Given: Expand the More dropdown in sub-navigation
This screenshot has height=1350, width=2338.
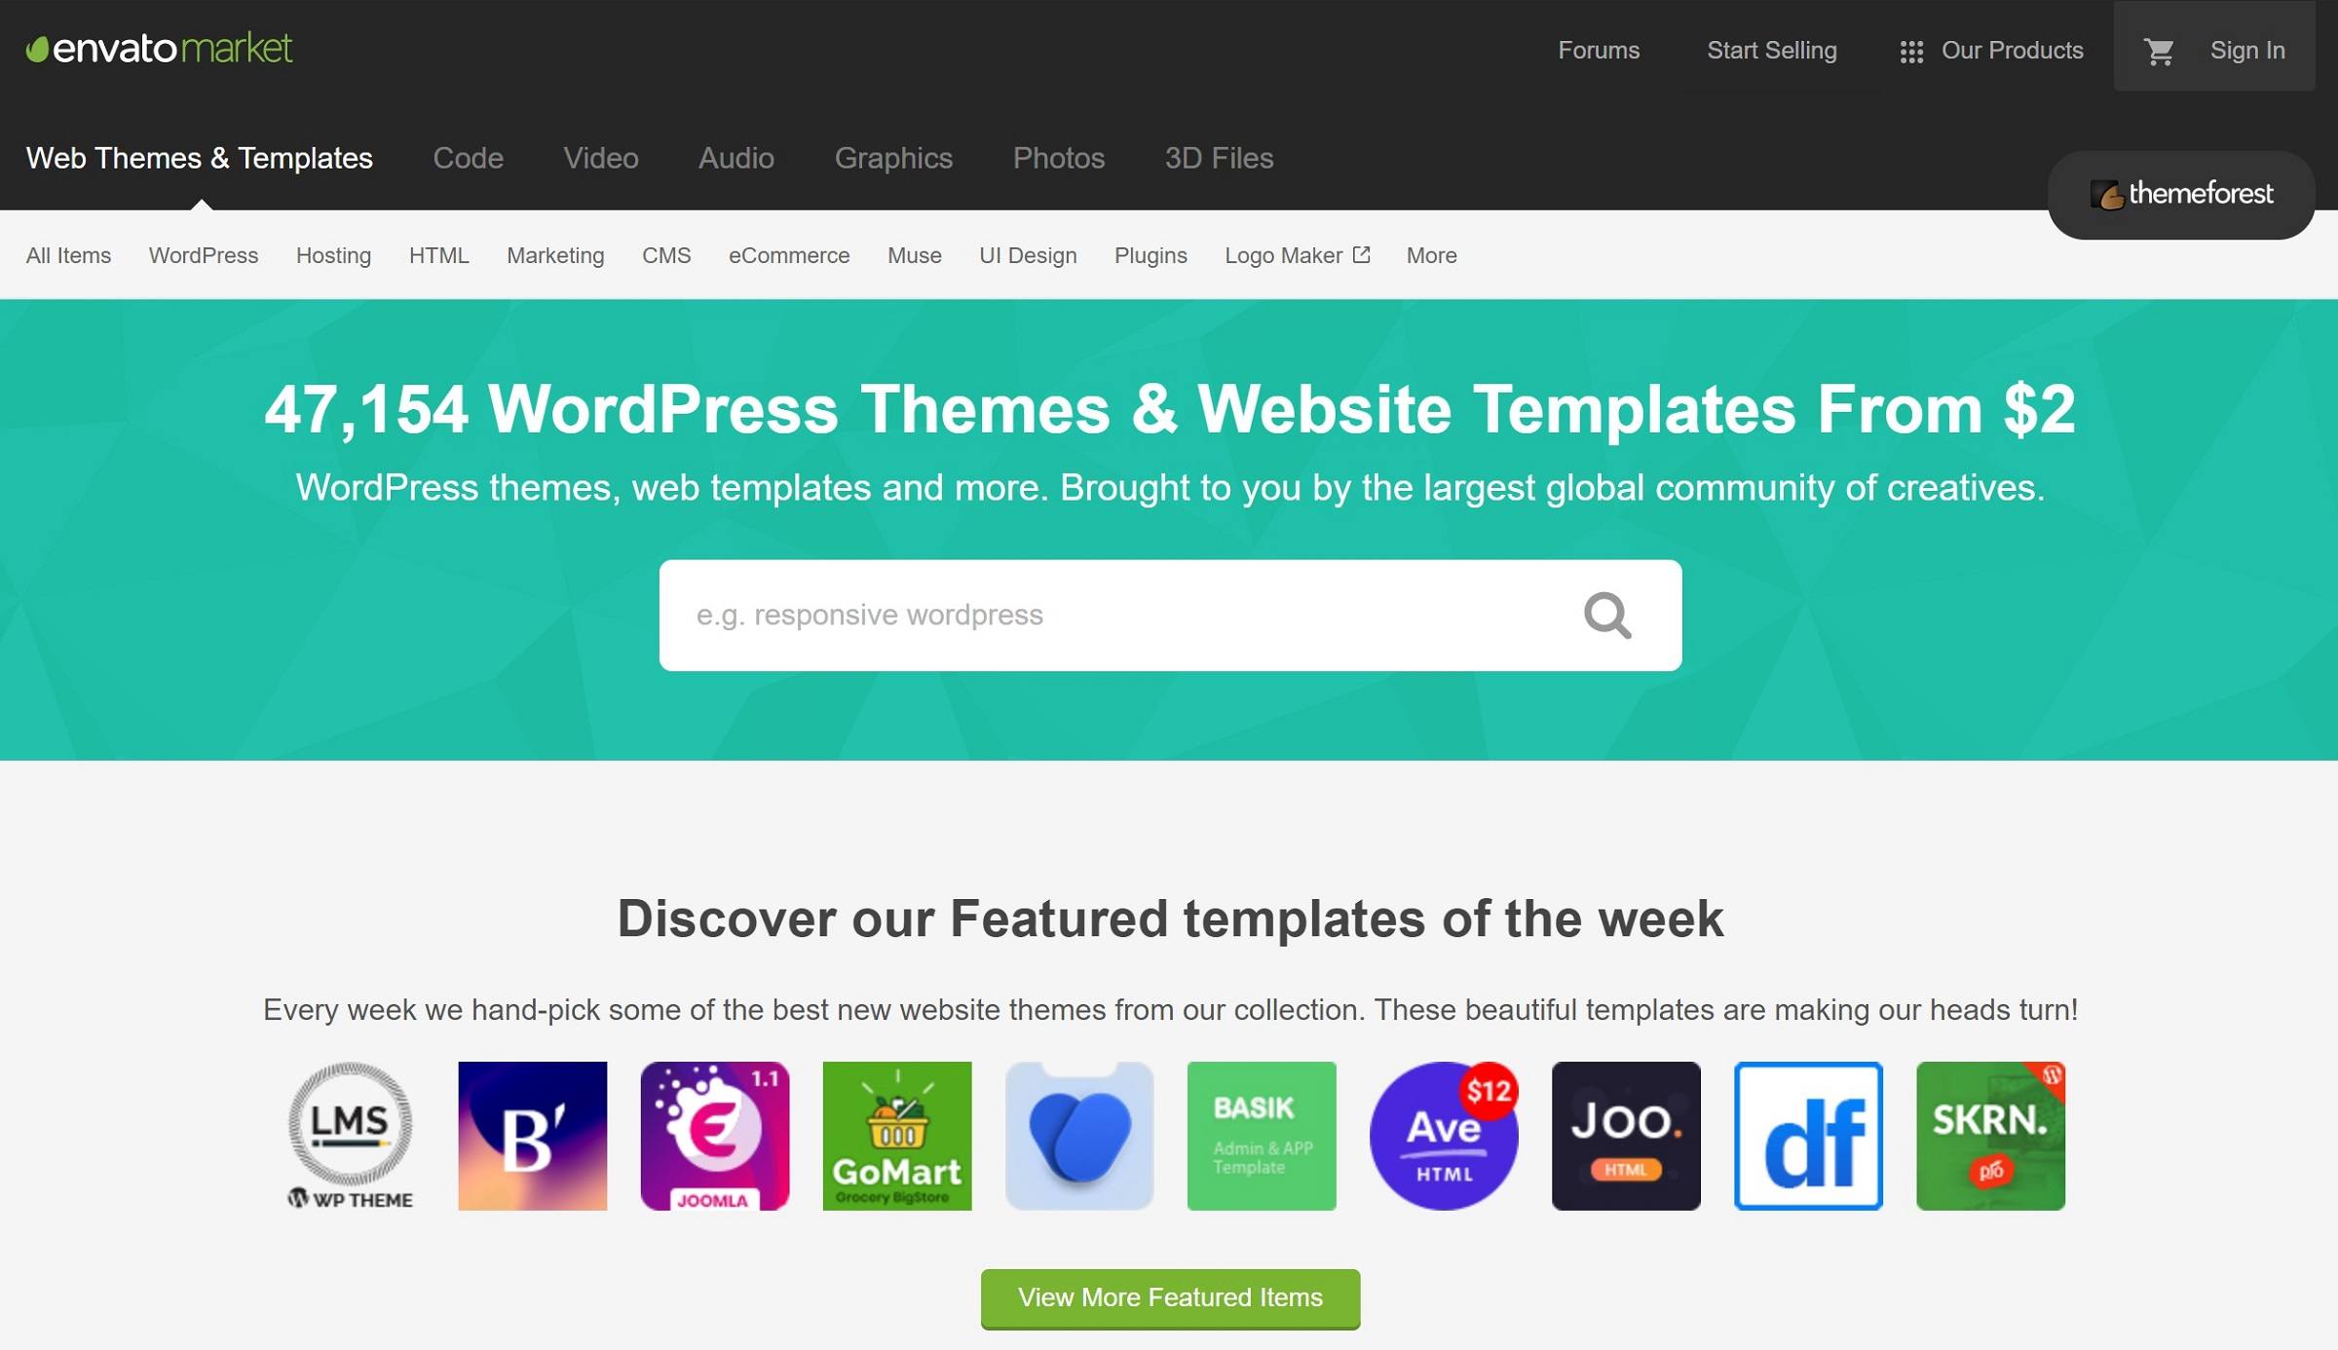Looking at the screenshot, I should 1432,254.
